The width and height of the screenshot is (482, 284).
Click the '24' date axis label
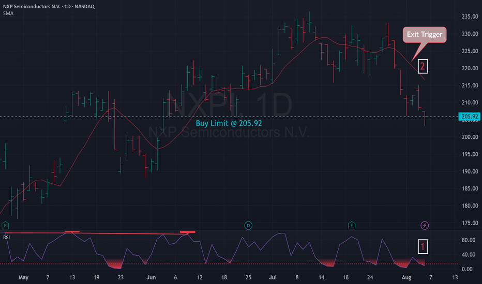click(x=370, y=278)
